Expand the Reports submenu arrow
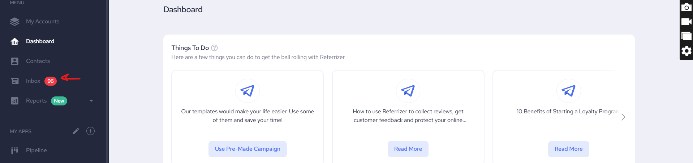The width and height of the screenshot is (693, 163). [91, 101]
